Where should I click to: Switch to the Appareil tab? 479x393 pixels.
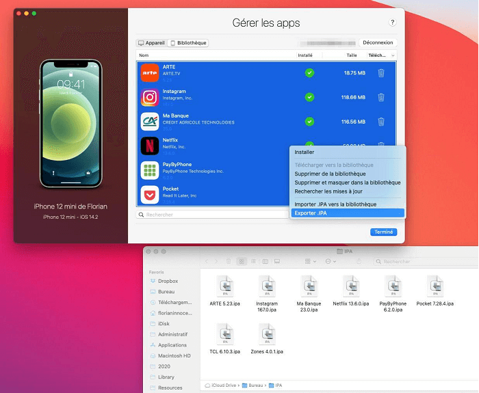click(x=151, y=43)
